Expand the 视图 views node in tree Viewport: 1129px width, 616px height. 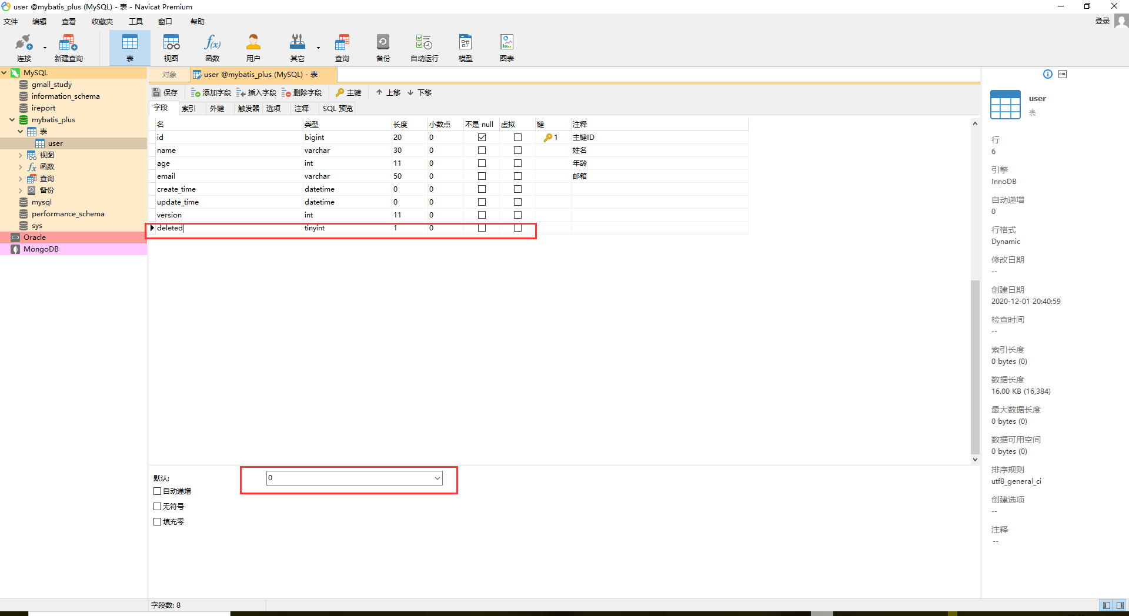coord(21,155)
